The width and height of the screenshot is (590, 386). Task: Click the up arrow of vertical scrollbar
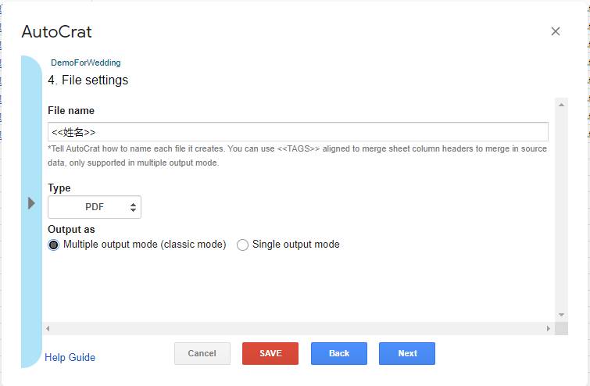561,105
